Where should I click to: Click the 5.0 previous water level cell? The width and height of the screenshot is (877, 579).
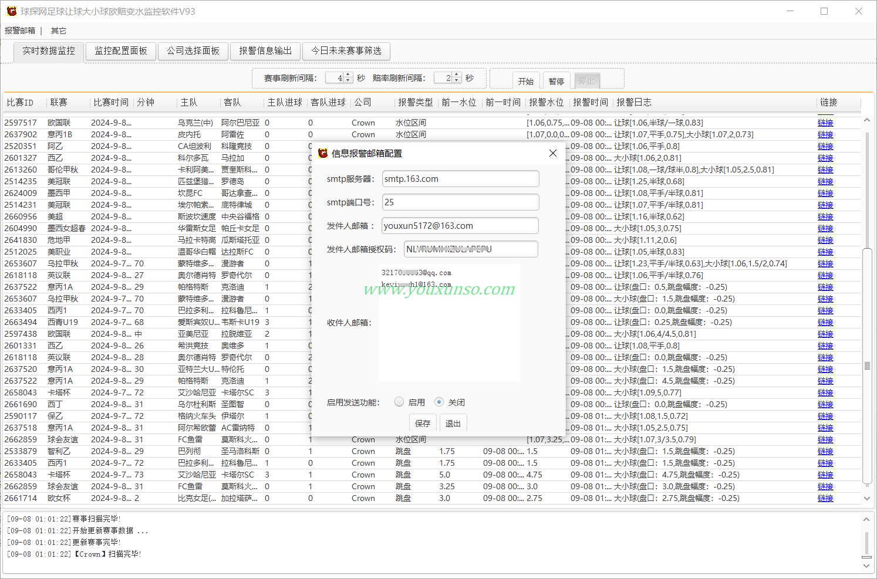coord(445,475)
